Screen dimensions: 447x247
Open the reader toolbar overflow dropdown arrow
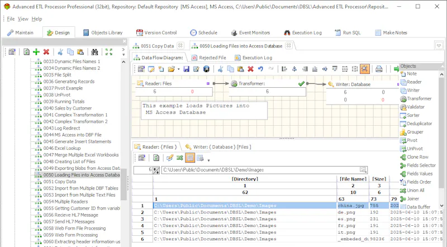pos(208,160)
